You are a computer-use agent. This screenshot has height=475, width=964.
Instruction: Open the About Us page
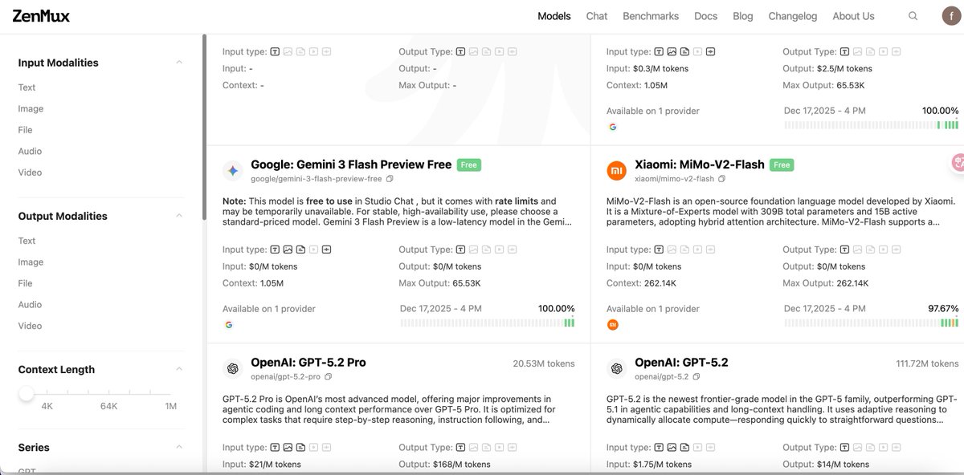coord(853,16)
